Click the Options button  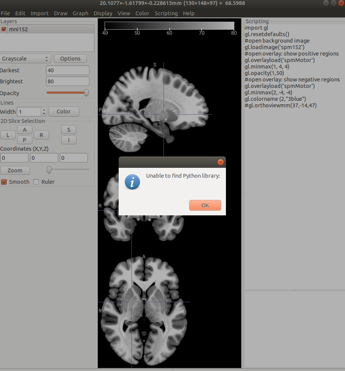(70, 59)
